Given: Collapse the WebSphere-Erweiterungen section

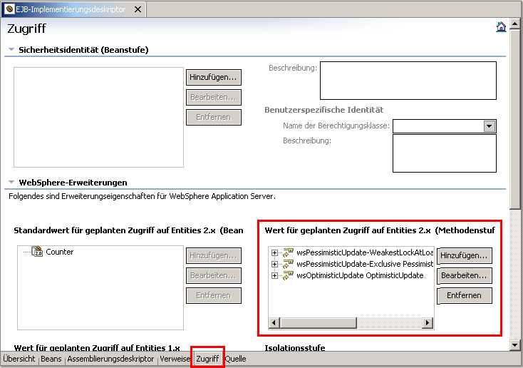Looking at the screenshot, I should pyautogui.click(x=11, y=183).
